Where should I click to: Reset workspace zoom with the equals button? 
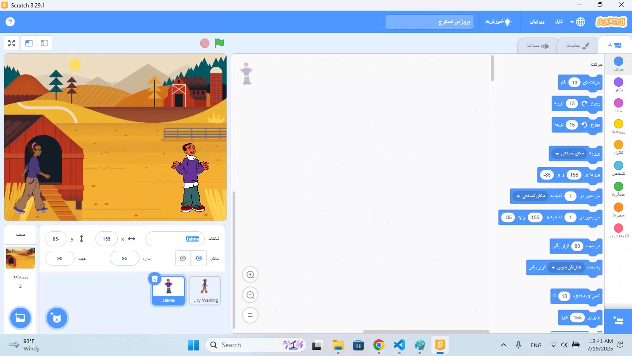point(250,315)
